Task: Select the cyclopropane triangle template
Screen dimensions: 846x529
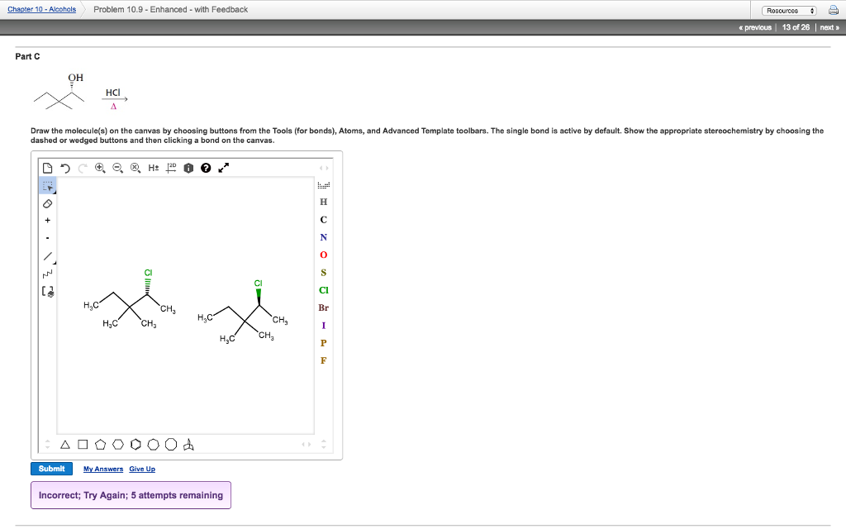Action: pos(65,444)
